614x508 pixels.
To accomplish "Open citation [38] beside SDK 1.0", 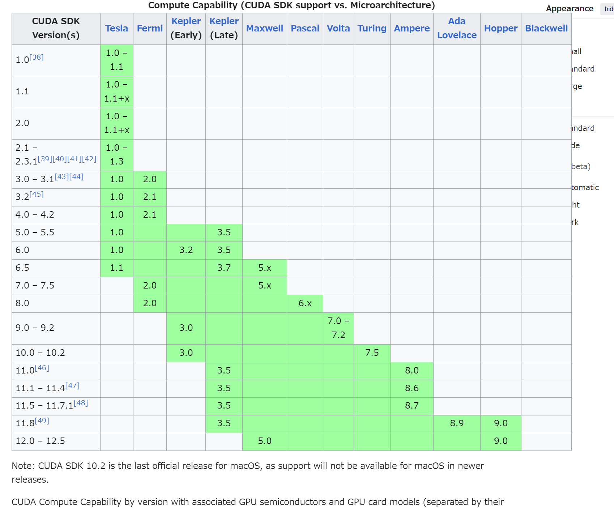I will tap(37, 57).
